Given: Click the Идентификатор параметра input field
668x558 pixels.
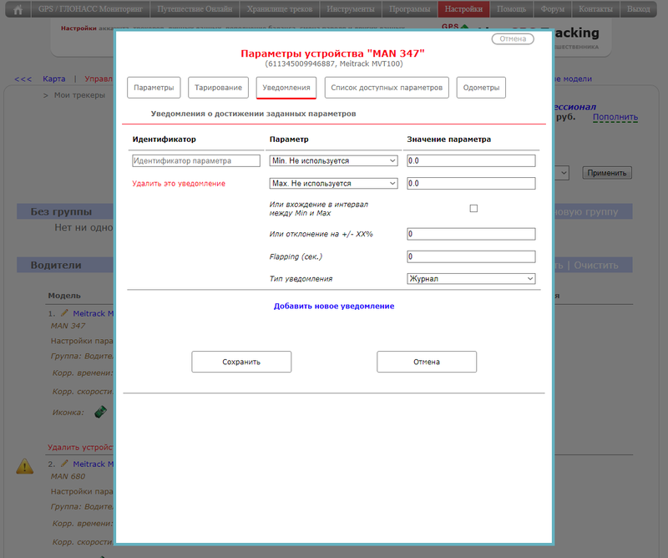Looking at the screenshot, I should (196, 160).
